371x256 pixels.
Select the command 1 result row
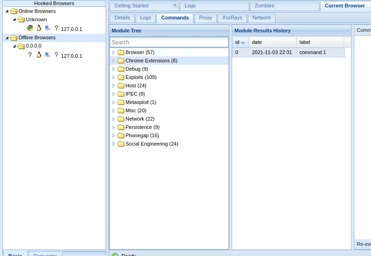click(288, 52)
